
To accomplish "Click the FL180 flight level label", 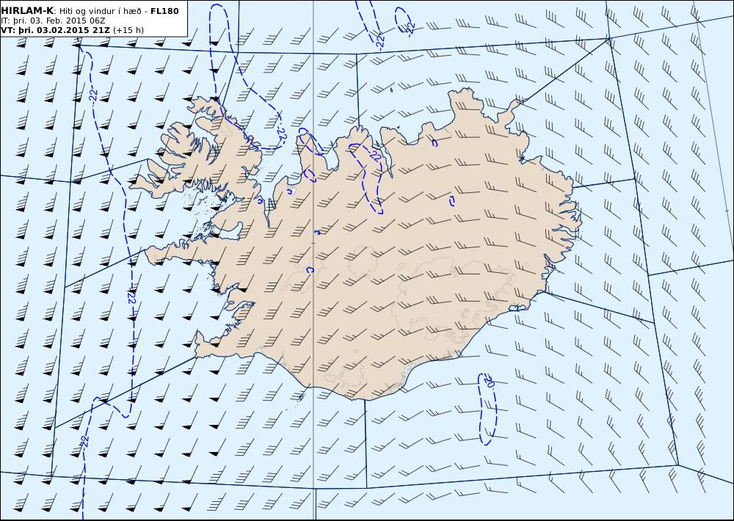I will coord(164,11).
